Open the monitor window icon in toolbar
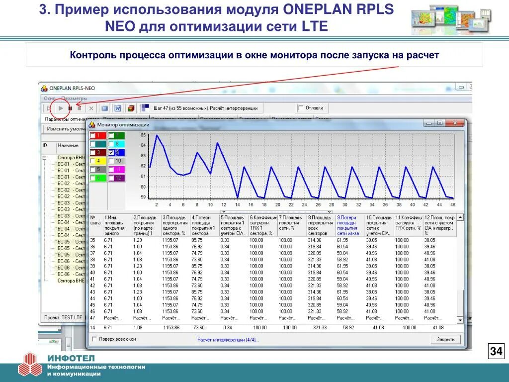This screenshot has height=382, width=509. 104,108
